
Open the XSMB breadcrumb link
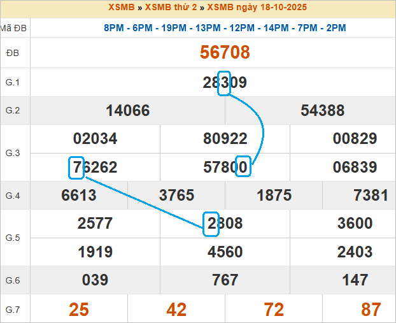click(x=122, y=8)
